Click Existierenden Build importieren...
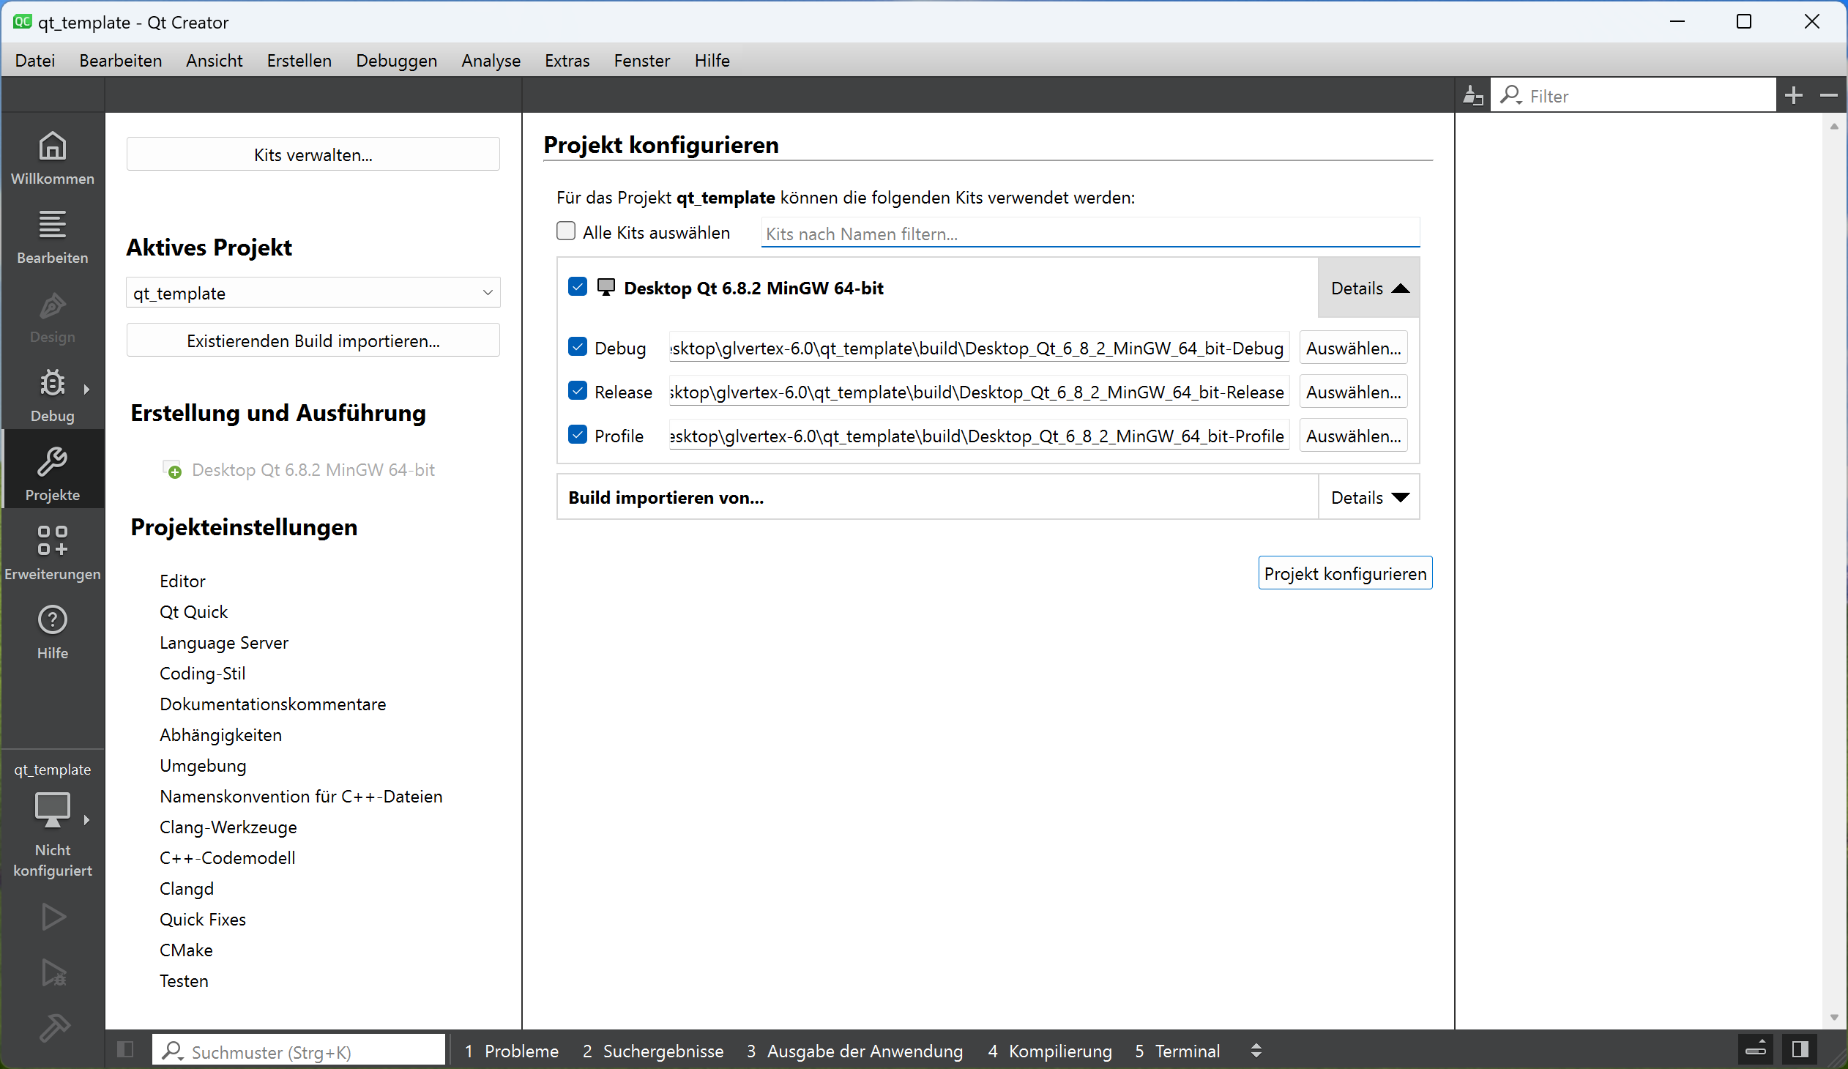The width and height of the screenshot is (1848, 1069). (x=313, y=340)
